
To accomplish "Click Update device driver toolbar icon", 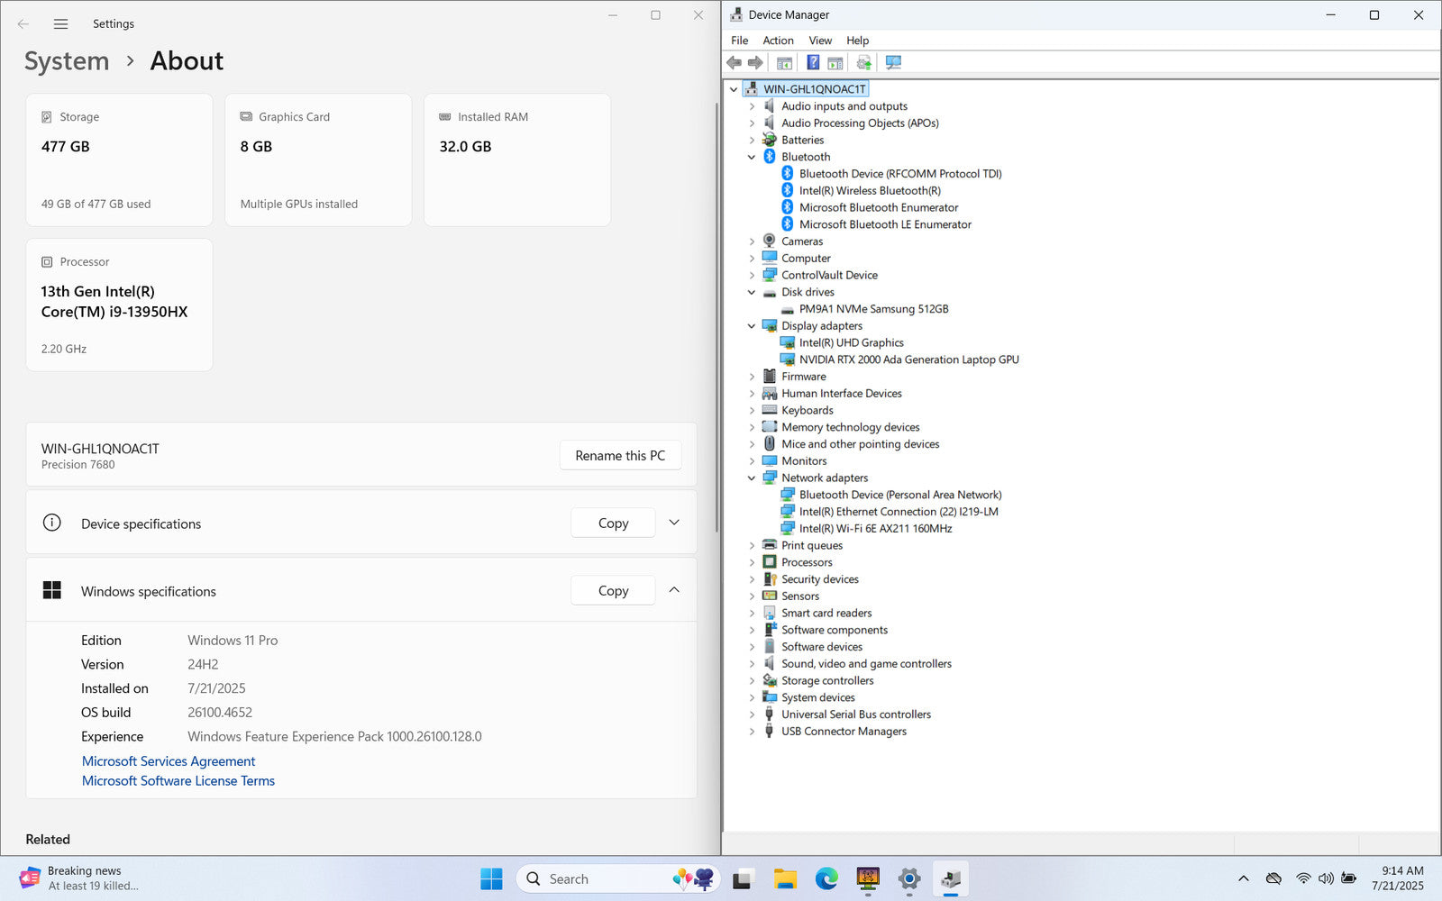I will (x=863, y=63).
